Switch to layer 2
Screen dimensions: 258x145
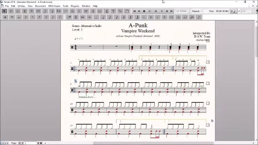(x=3, y=143)
